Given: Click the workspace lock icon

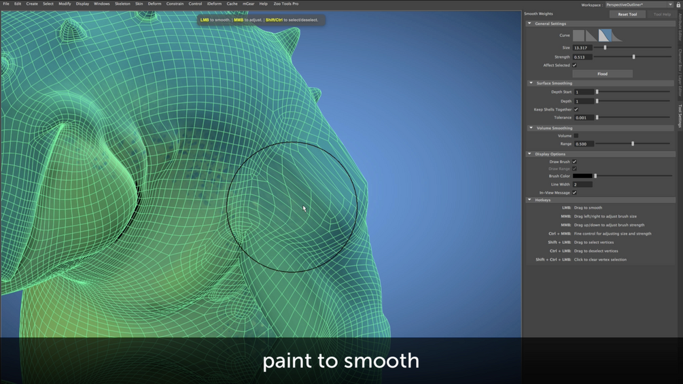Looking at the screenshot, I should (x=679, y=4).
